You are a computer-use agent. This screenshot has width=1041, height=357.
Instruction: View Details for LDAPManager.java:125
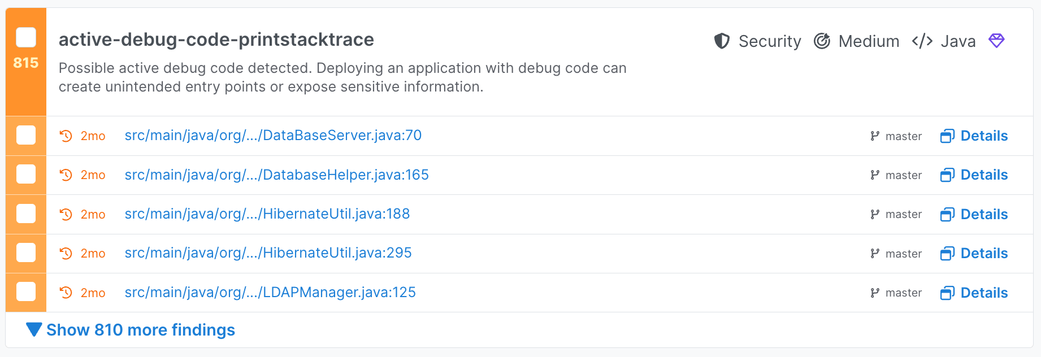point(984,293)
